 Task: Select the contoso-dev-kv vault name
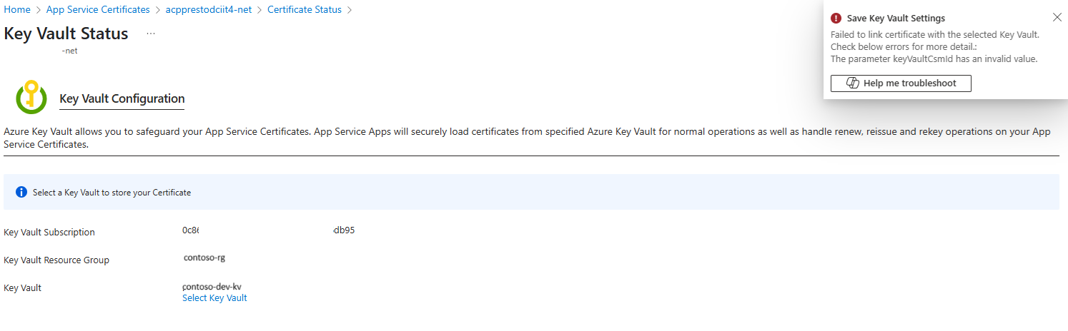(x=212, y=287)
